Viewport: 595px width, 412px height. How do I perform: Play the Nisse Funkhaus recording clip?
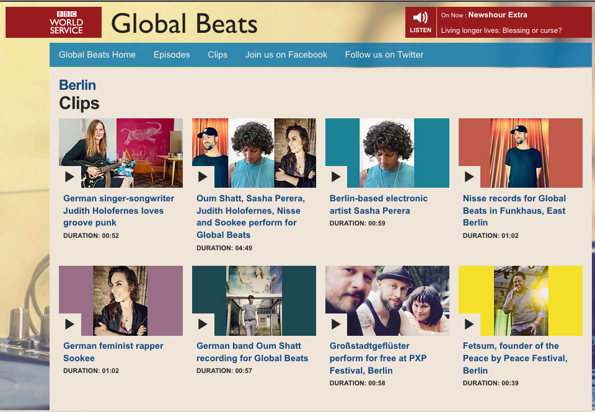coord(469,176)
